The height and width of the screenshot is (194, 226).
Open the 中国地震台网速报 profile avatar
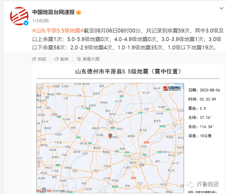click(20, 16)
